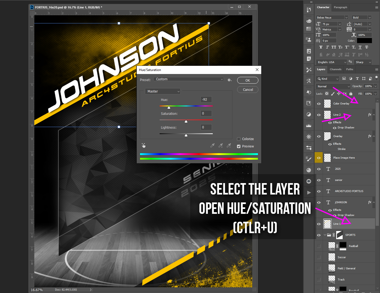Lock all layer attributes padlock icon
The height and width of the screenshot is (293, 380).
[351, 94]
